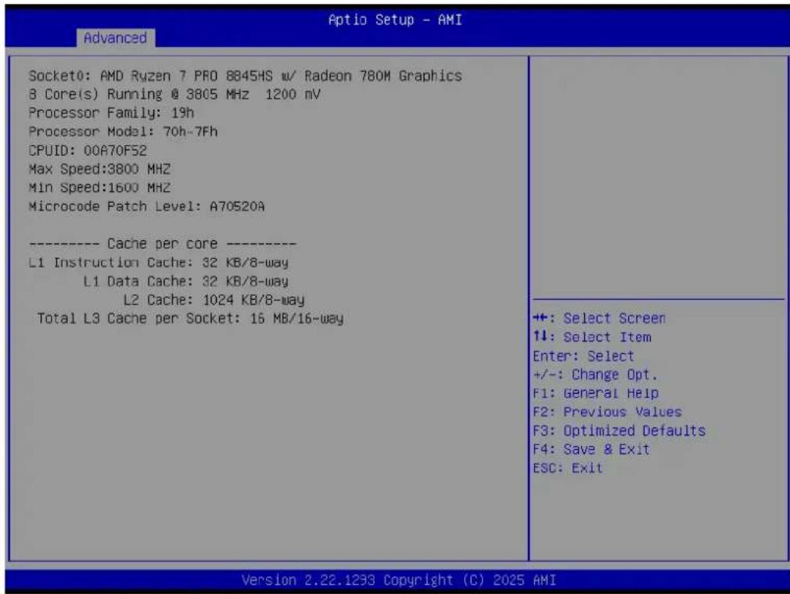Viewport: 790px width, 594px height.
Task: Click the Version 2.22.1293 copyright footer
Action: tap(399, 581)
